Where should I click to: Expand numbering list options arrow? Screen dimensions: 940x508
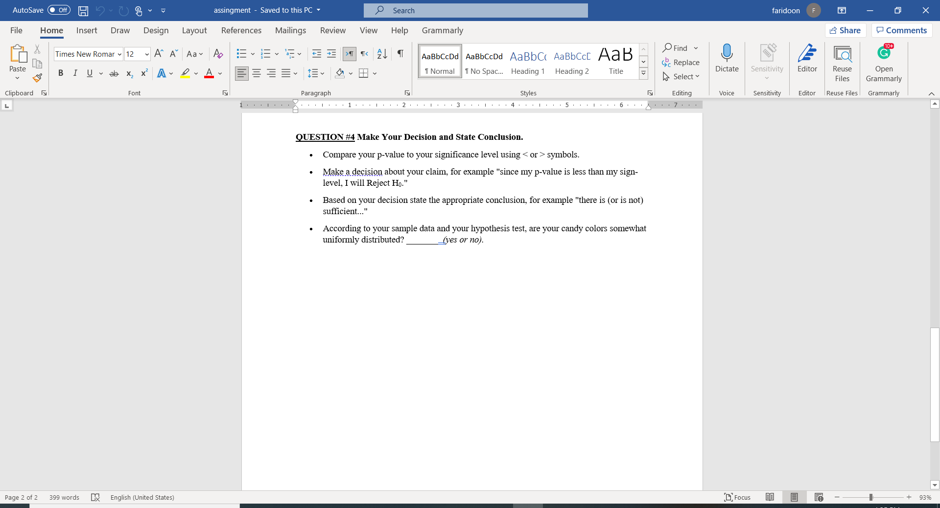(277, 54)
